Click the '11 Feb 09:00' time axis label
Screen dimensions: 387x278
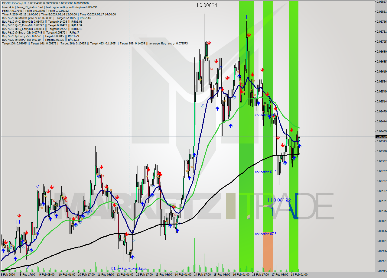click(x=106, y=275)
